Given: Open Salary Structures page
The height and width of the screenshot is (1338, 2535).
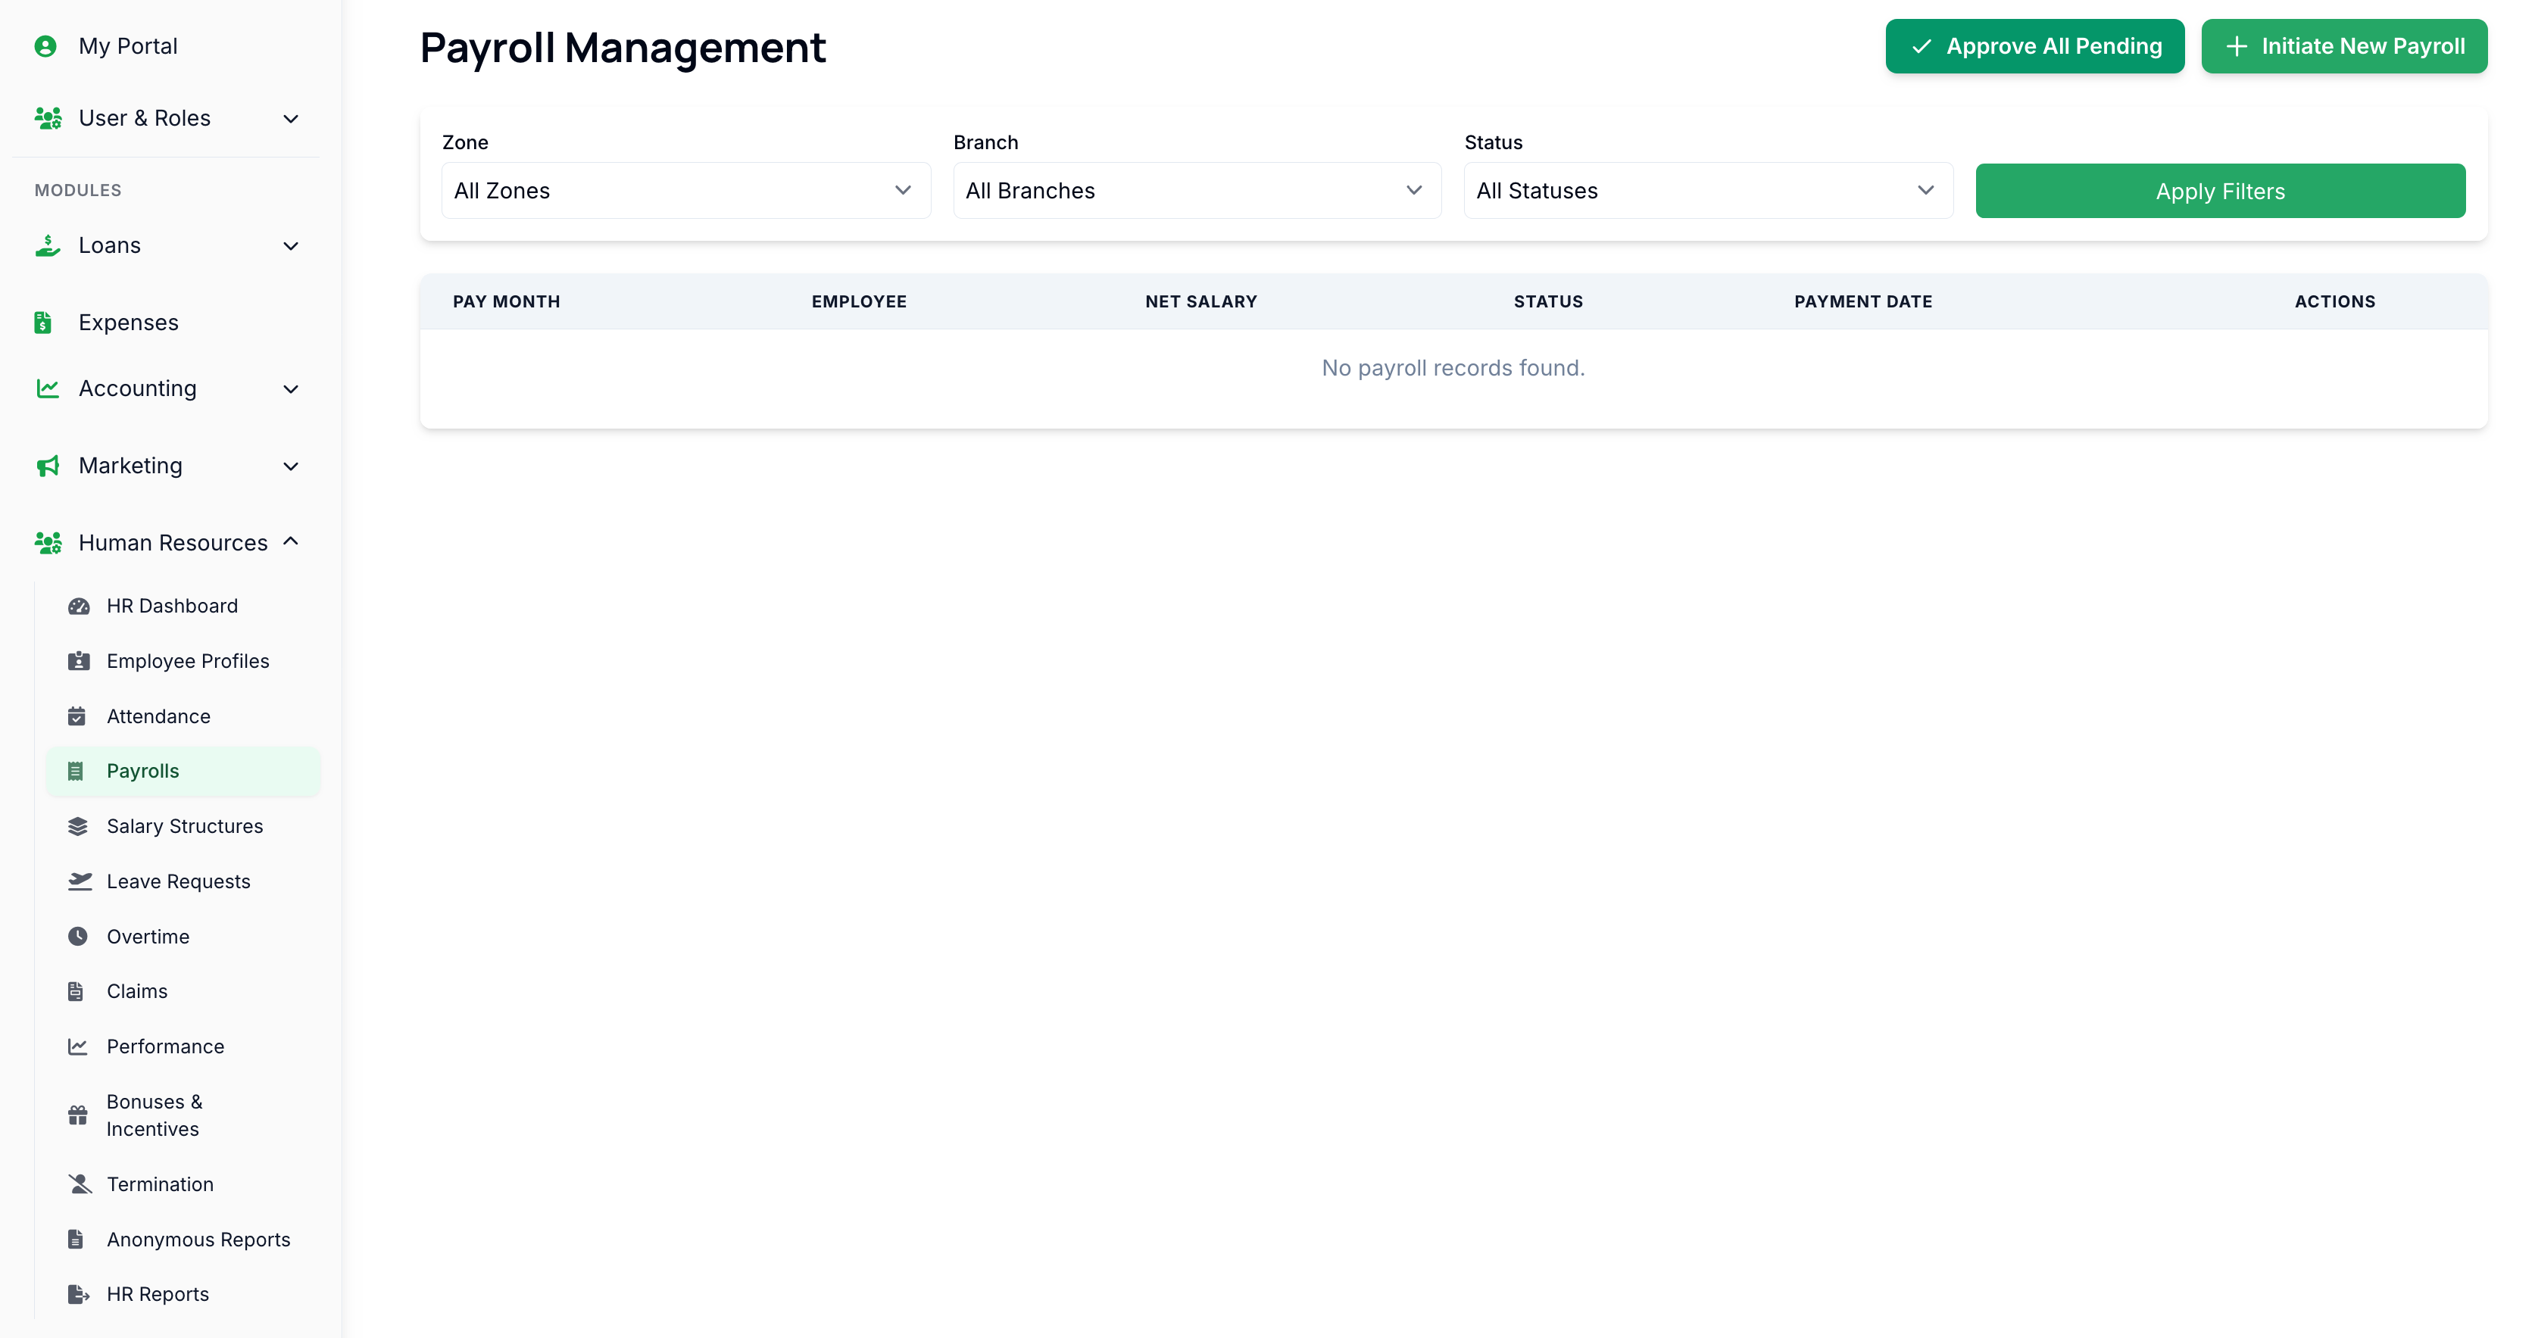Looking at the screenshot, I should click(185, 826).
